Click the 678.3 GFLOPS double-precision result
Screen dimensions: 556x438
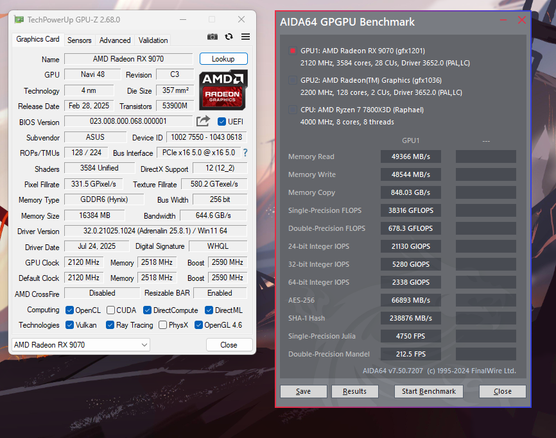tap(411, 228)
